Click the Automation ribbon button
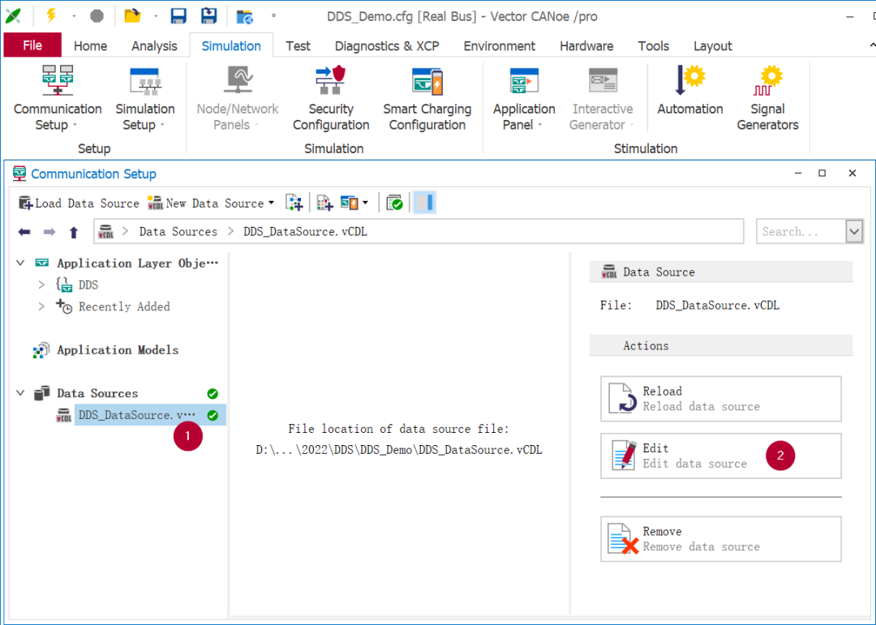Viewport: 876px width, 625px height. tap(690, 91)
